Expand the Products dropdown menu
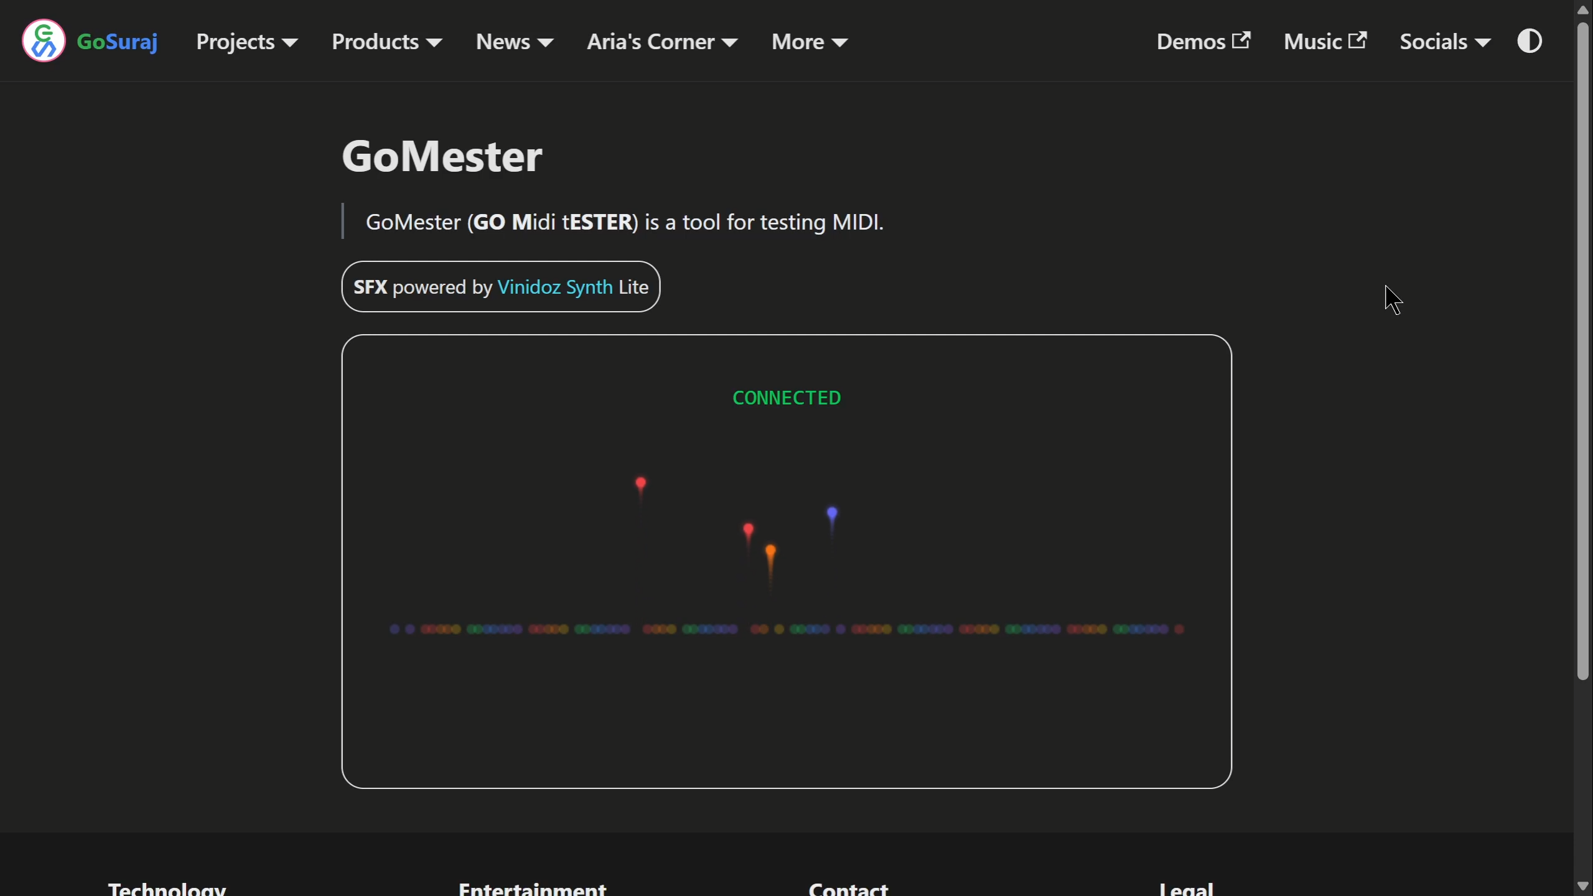Viewport: 1593px width, 896px height. 387,42
